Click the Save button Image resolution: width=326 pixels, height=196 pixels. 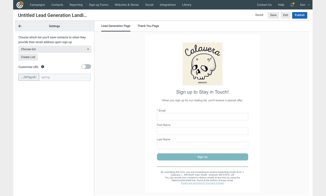coord(273,15)
